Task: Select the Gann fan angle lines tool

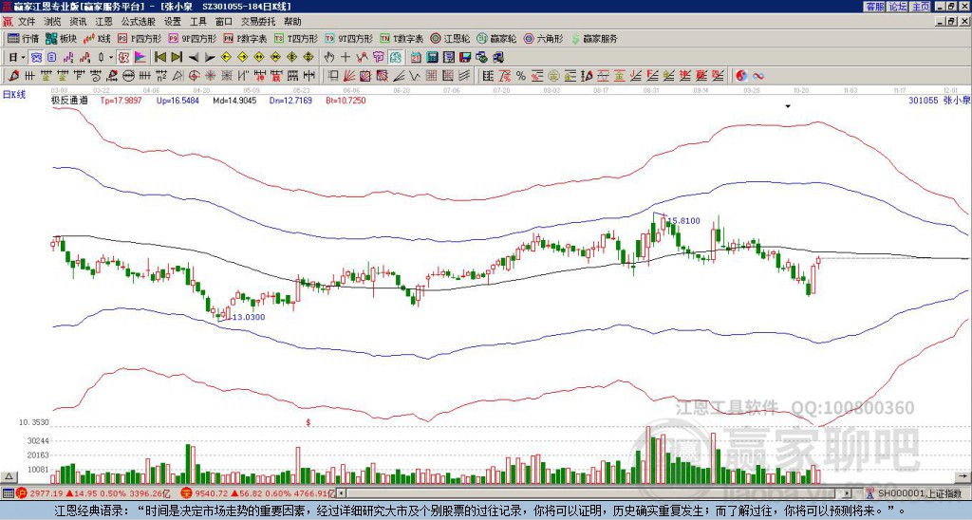Action: pyautogui.click(x=348, y=76)
